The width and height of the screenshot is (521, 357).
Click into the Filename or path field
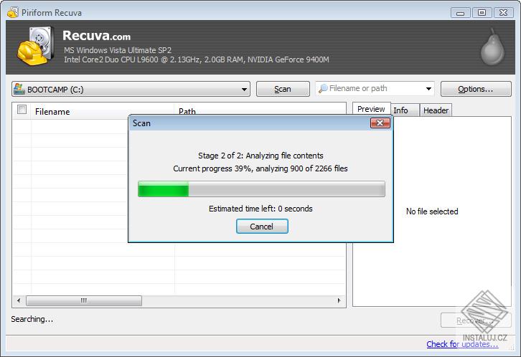tap(375, 89)
